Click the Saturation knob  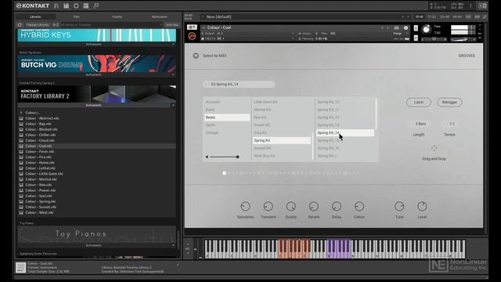coord(245,207)
